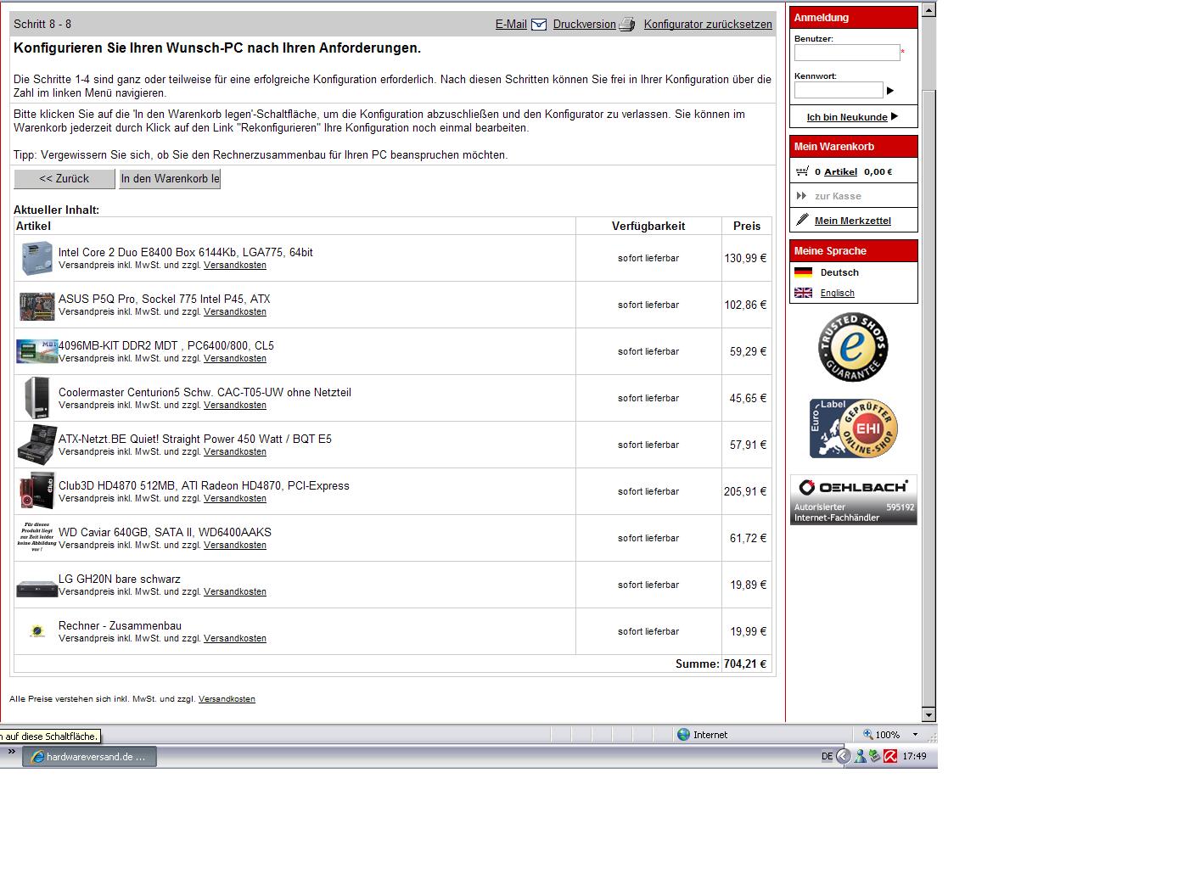Screen dimensions: 1195x896
Task: Click the Intel Core 2 Duo product thumbnail
Action: tap(37, 258)
